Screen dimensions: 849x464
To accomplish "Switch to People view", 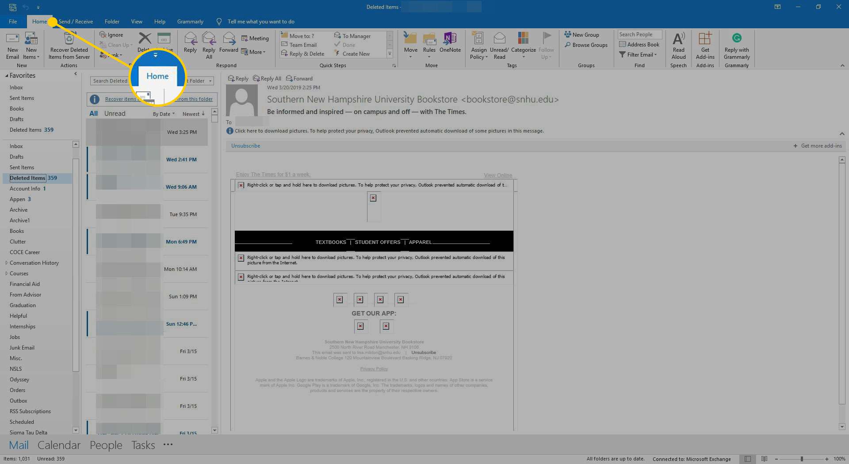I will click(106, 445).
